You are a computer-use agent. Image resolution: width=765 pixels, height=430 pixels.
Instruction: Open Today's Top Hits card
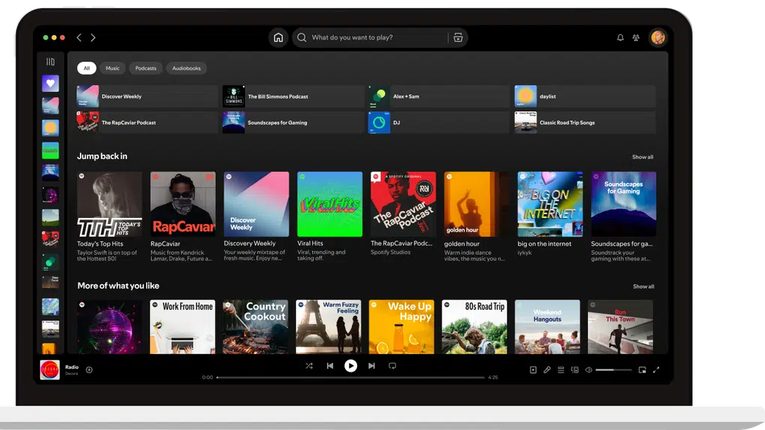pyautogui.click(x=109, y=216)
